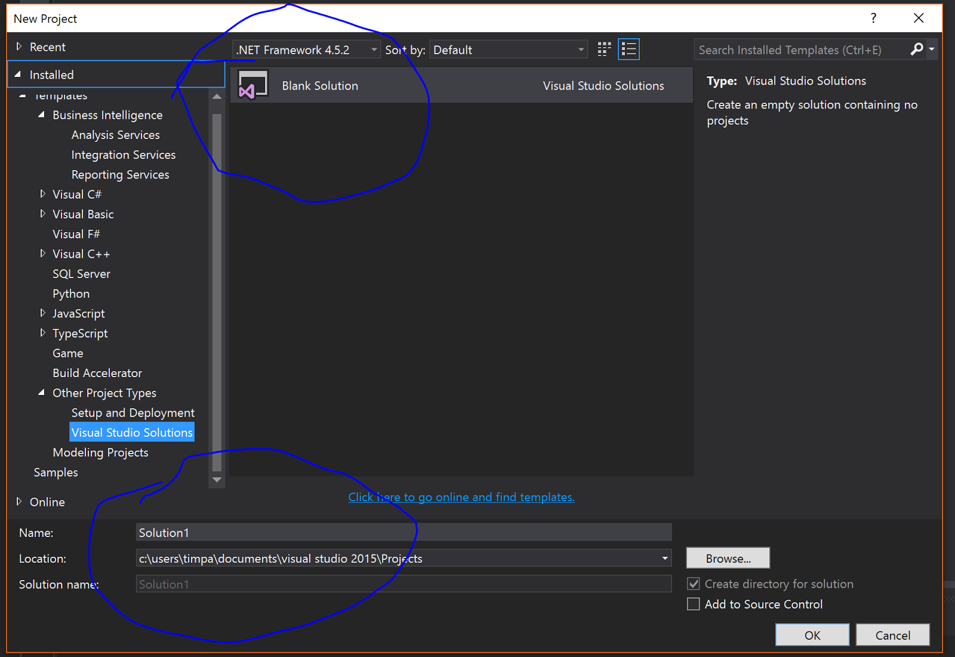
Task: Select Game in the tree
Action: pyautogui.click(x=68, y=353)
